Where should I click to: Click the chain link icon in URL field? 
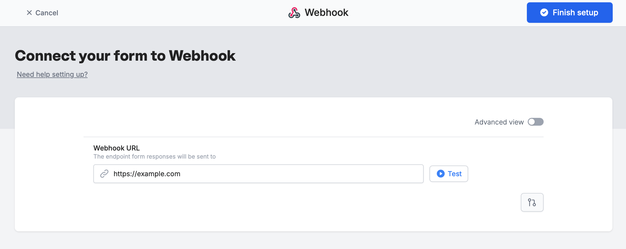click(x=104, y=174)
